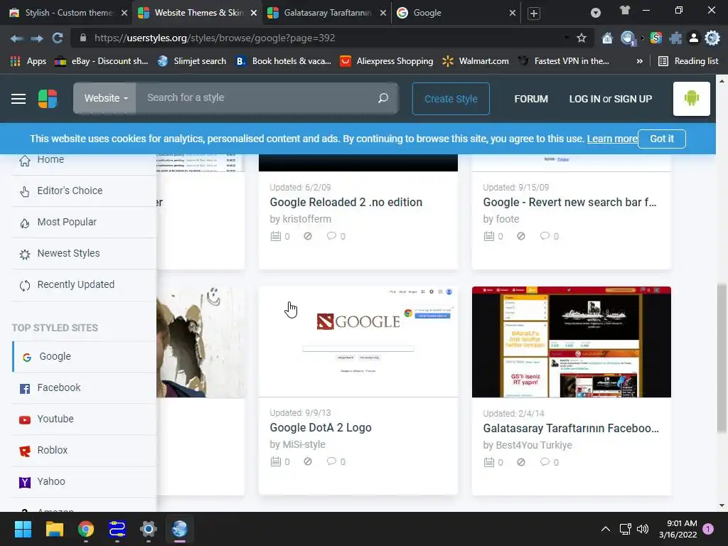This screenshot has height=546, width=728.
Task: Open the browser settings gear icon
Action: (712, 38)
